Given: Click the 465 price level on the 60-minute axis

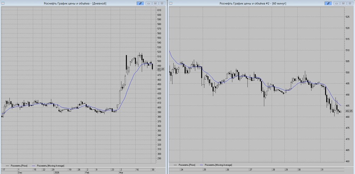Looking at the screenshot, I should pos(347,150).
